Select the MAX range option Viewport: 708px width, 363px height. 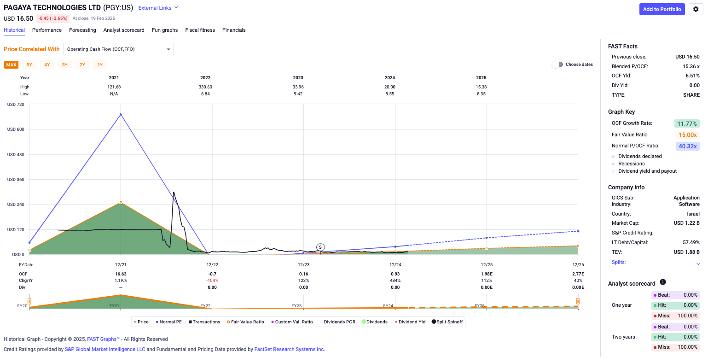[x=11, y=64]
